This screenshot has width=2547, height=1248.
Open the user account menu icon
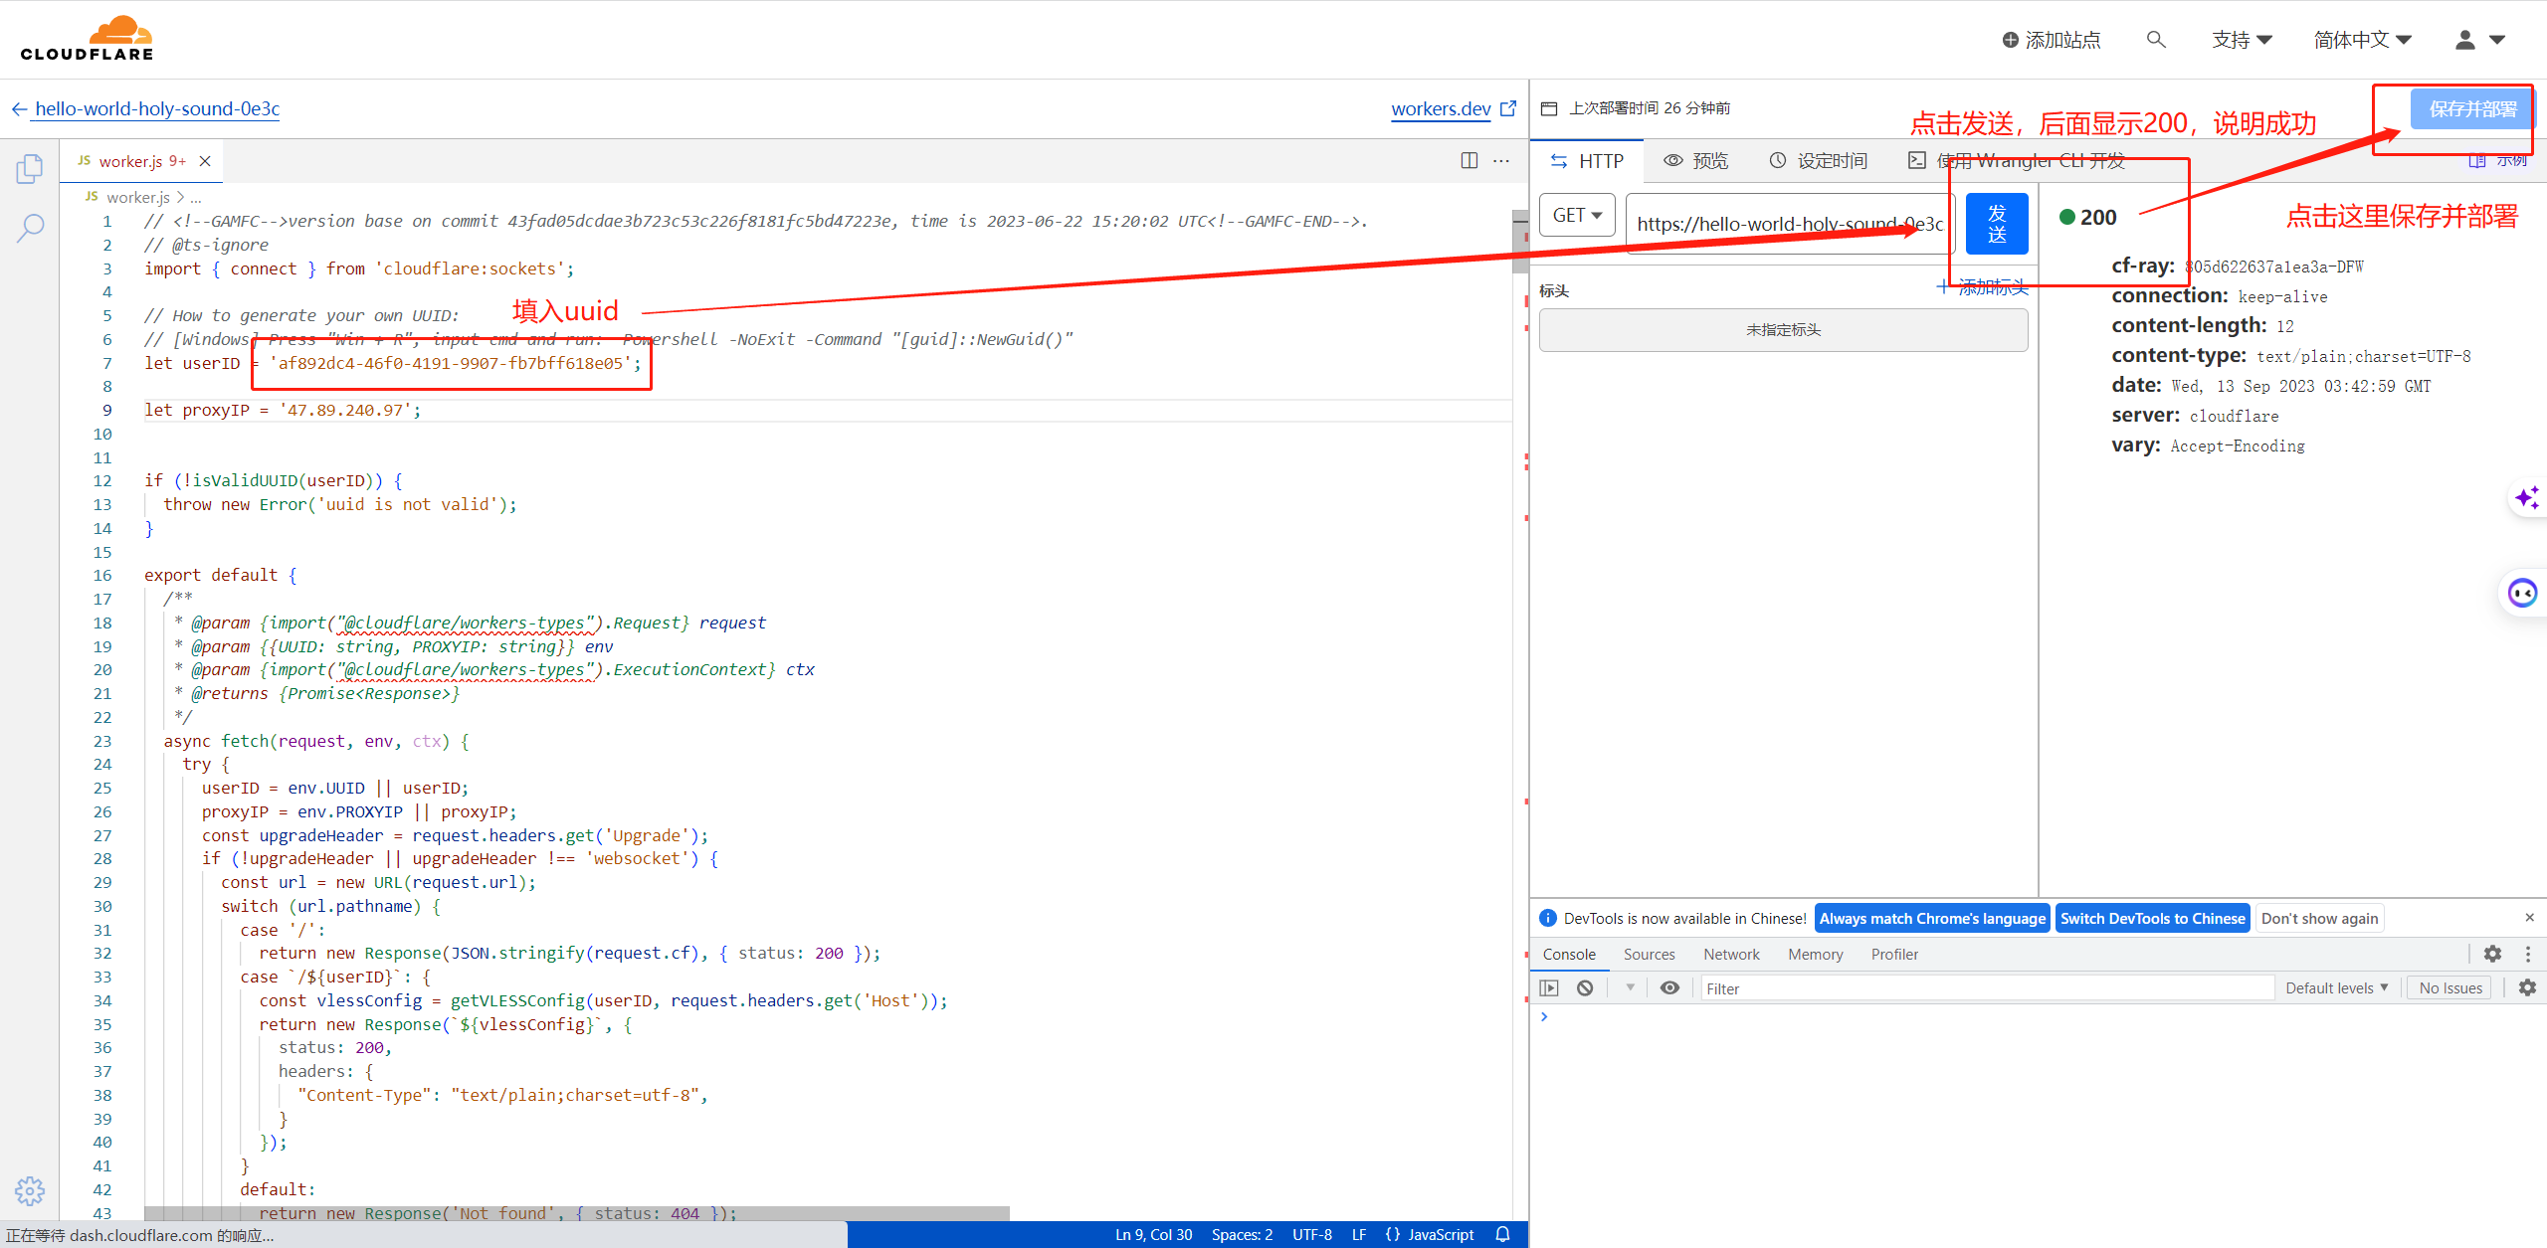pos(2479,40)
